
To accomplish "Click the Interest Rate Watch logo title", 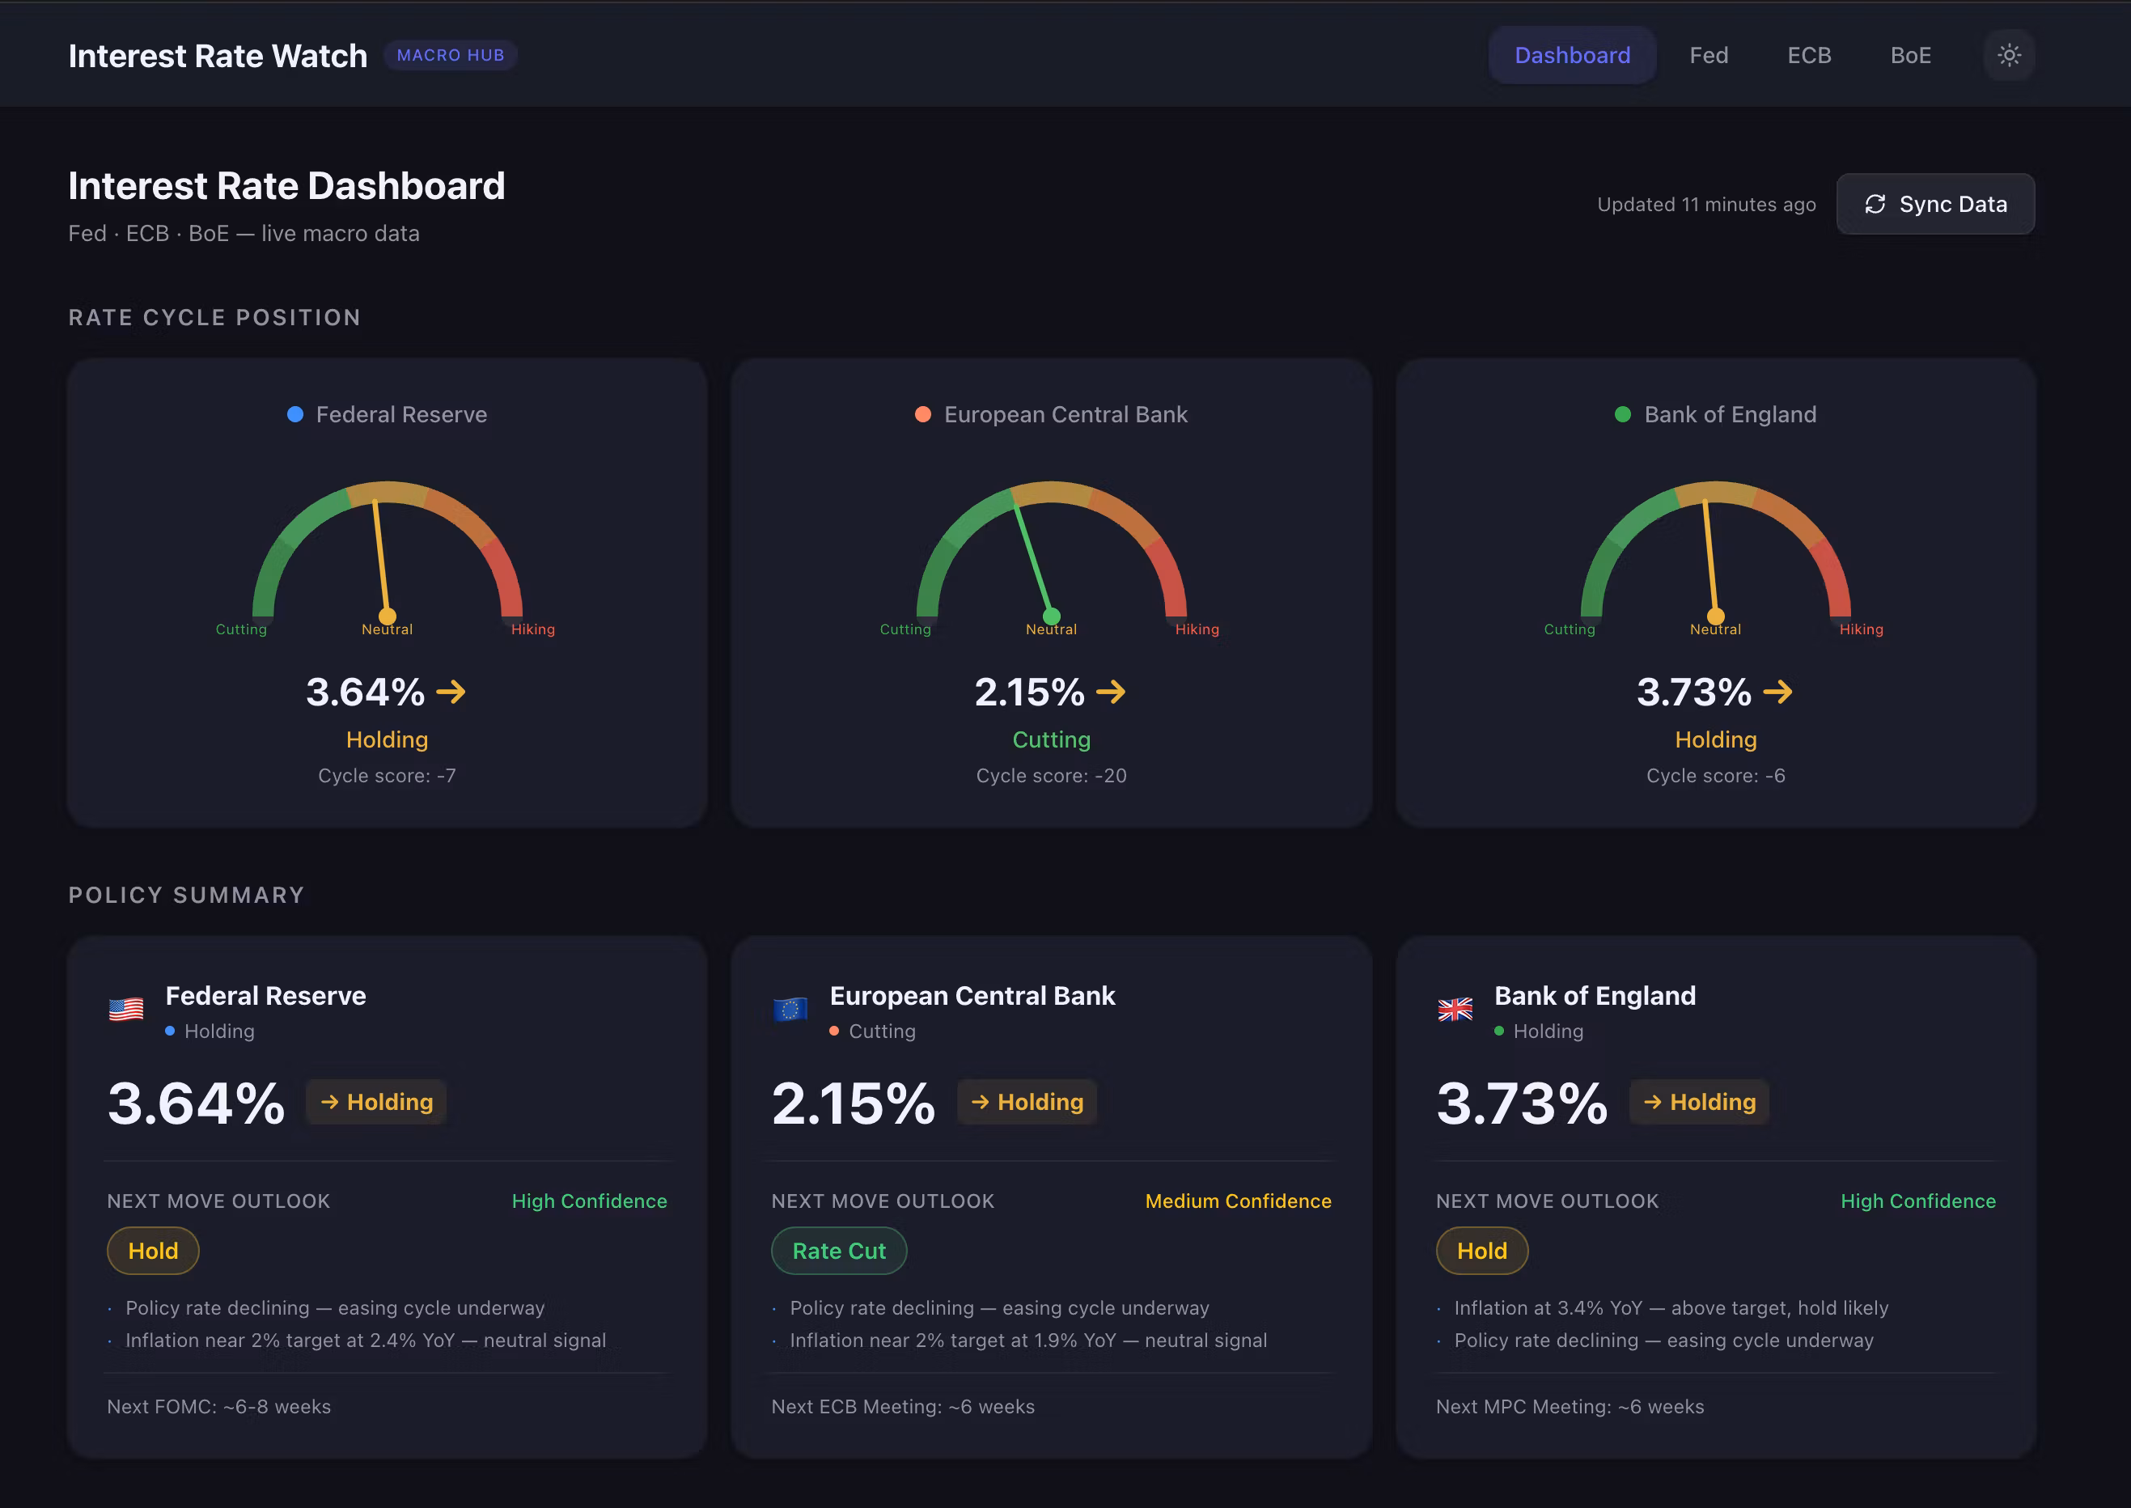I will click(x=218, y=56).
